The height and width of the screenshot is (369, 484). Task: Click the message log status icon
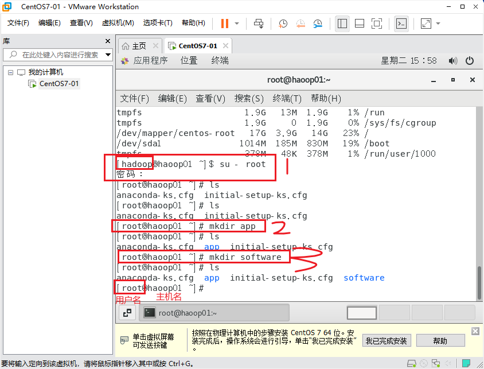click(466, 363)
